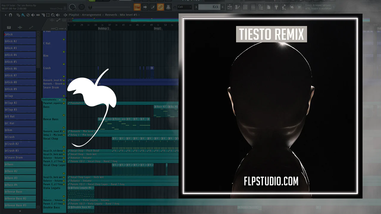Open pattern options arrow left of Kick

click(196, 7)
